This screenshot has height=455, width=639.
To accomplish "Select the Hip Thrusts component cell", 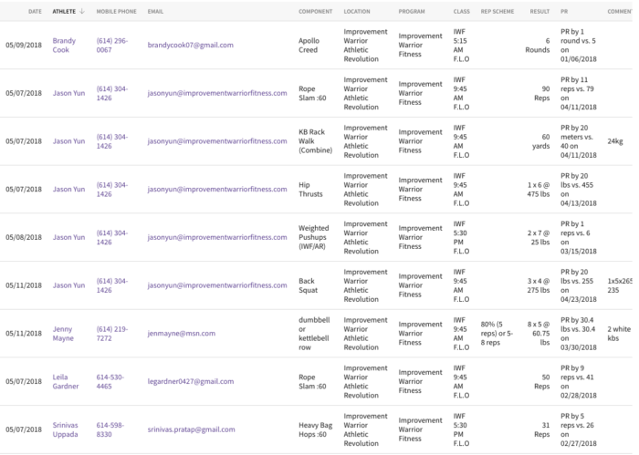I will click(x=310, y=190).
